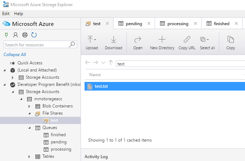
Task: Click the Developer Program Benefit subscription icon
Action: (13, 84)
